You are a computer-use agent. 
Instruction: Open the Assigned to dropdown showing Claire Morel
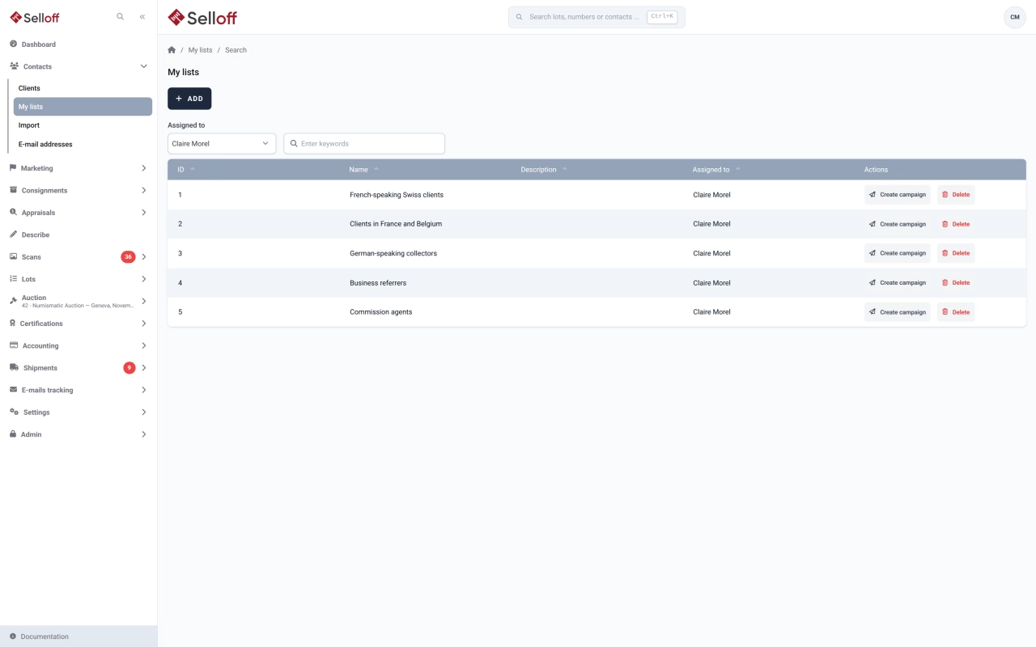pos(222,143)
